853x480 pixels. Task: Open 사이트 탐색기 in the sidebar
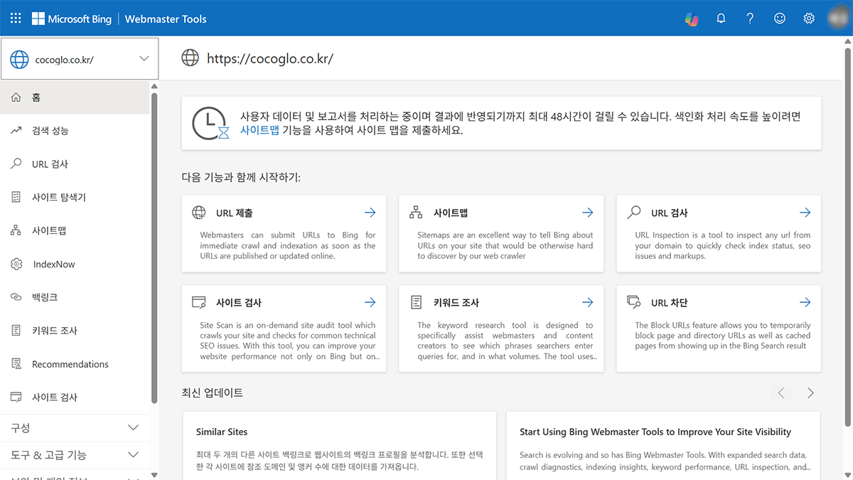(x=75, y=197)
